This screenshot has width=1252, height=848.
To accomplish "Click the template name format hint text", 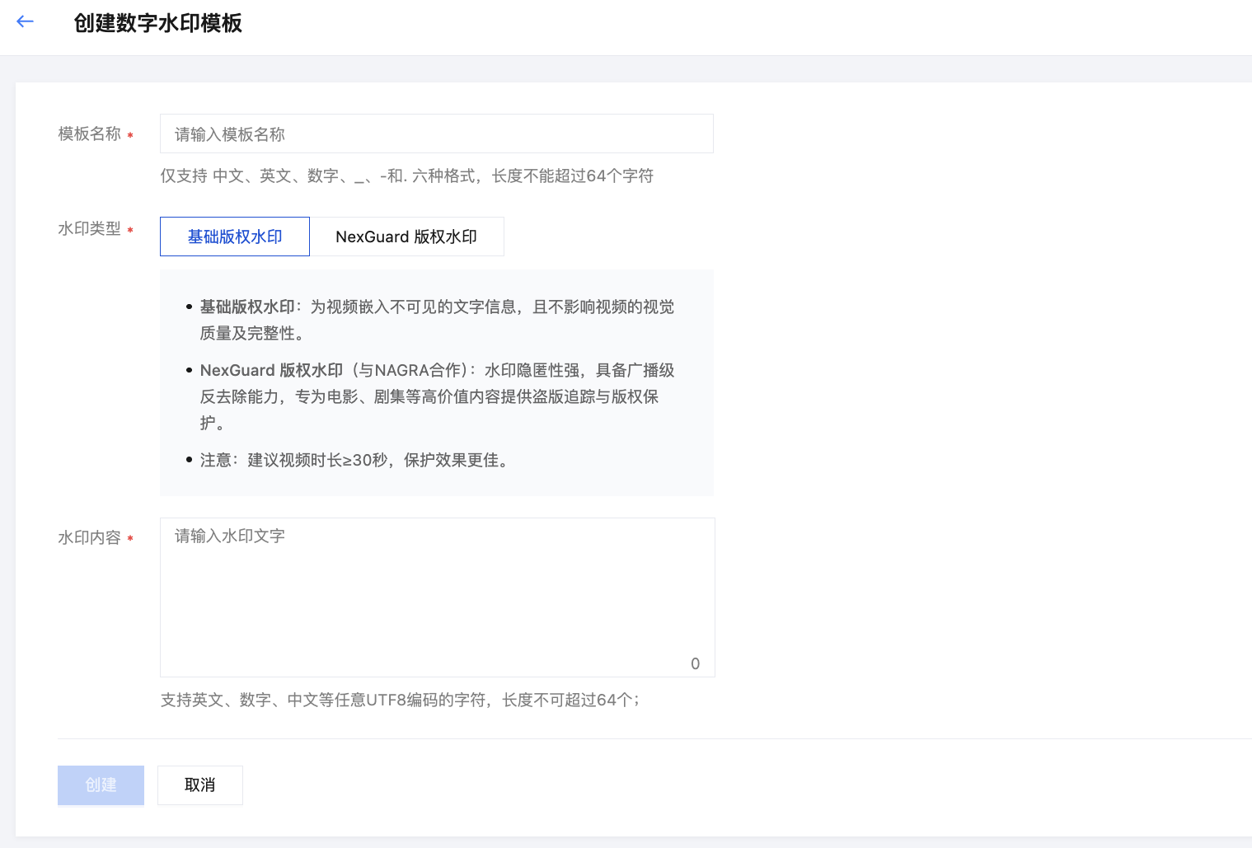I will tap(407, 176).
